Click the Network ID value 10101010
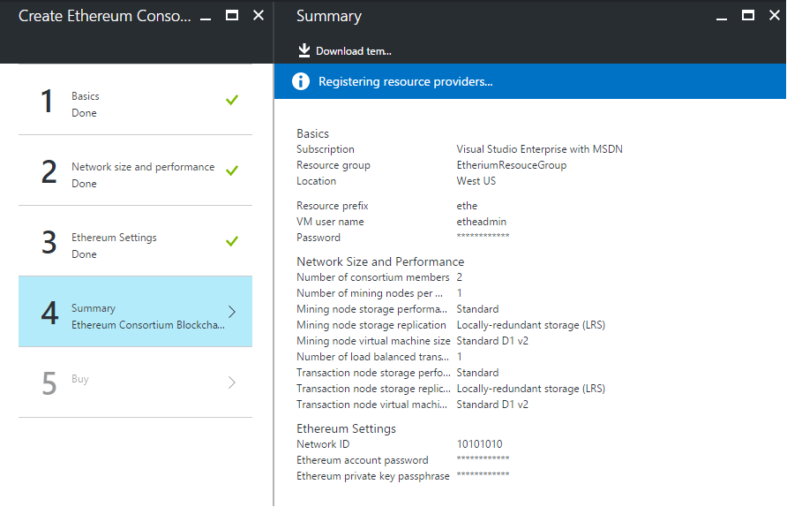The image size is (787, 507). (x=479, y=444)
